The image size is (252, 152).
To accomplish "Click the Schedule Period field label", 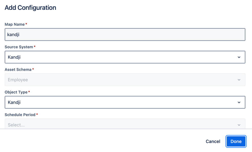I will pyautogui.click(x=20, y=115).
